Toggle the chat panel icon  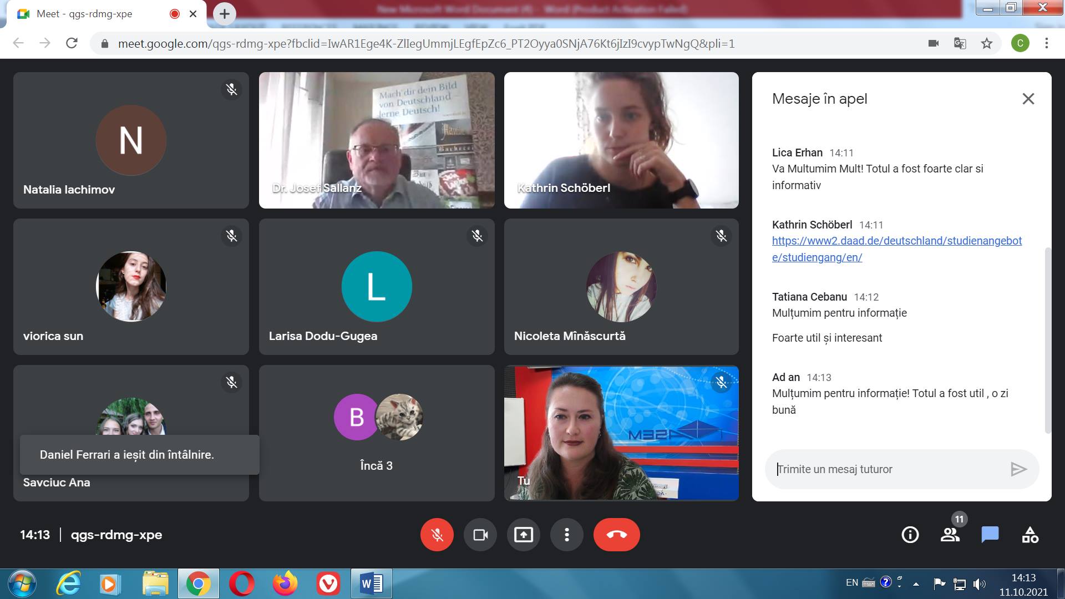[x=990, y=535]
